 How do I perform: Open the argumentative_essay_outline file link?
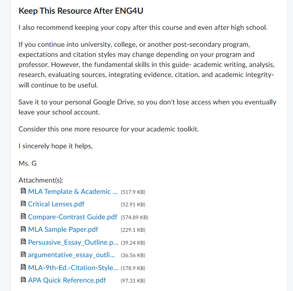pyautogui.click(x=71, y=255)
